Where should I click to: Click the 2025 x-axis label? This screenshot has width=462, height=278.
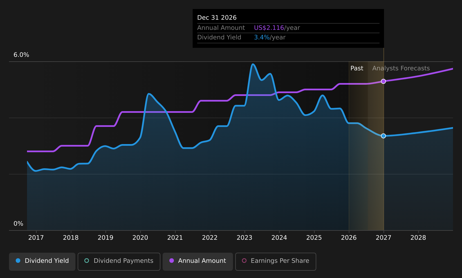[314, 238]
